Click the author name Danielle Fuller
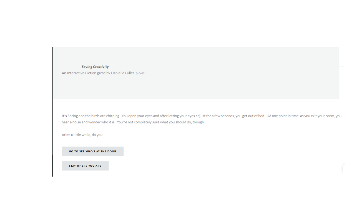Viewport: 362px width, 203px height. point(122,73)
